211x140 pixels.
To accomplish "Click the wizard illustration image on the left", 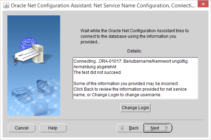I will (x=34, y=65).
